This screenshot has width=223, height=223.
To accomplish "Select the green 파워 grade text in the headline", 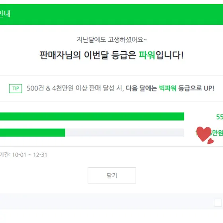I will click(147, 55).
